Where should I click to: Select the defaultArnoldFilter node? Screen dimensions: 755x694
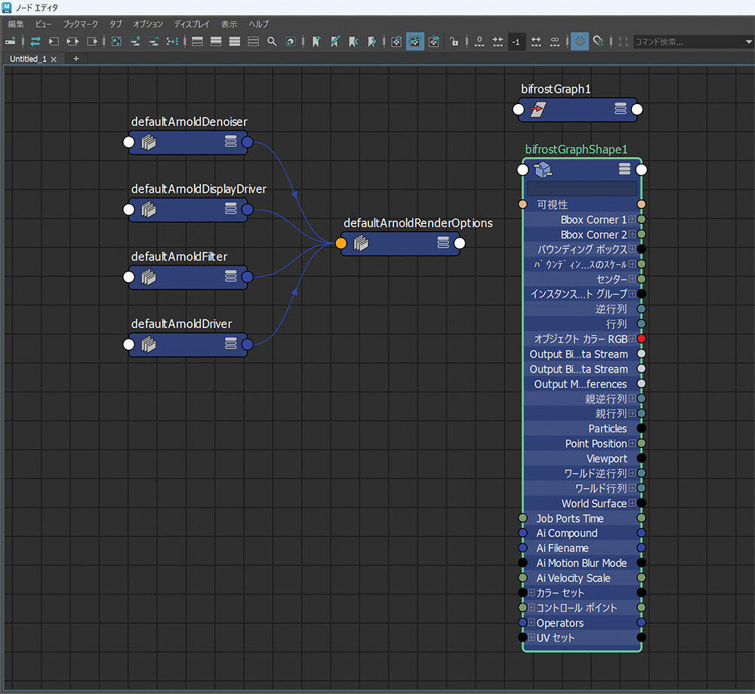pyautogui.click(x=188, y=277)
